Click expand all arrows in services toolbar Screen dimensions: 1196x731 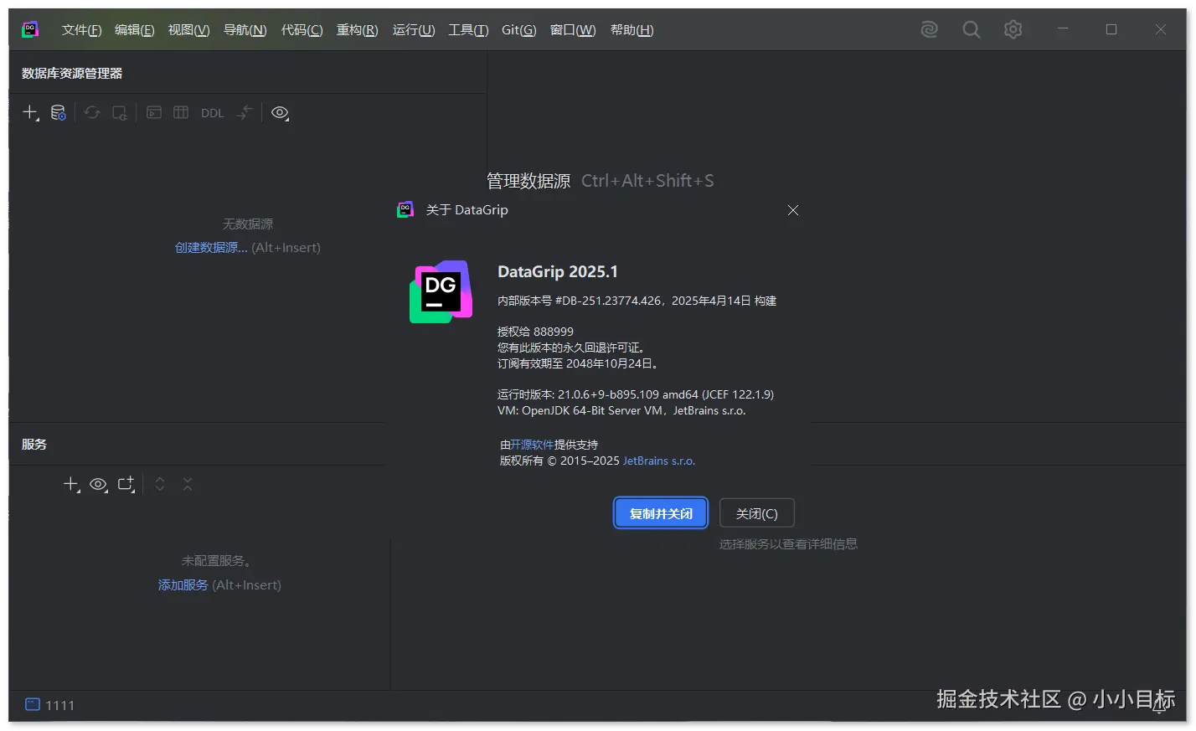160,484
